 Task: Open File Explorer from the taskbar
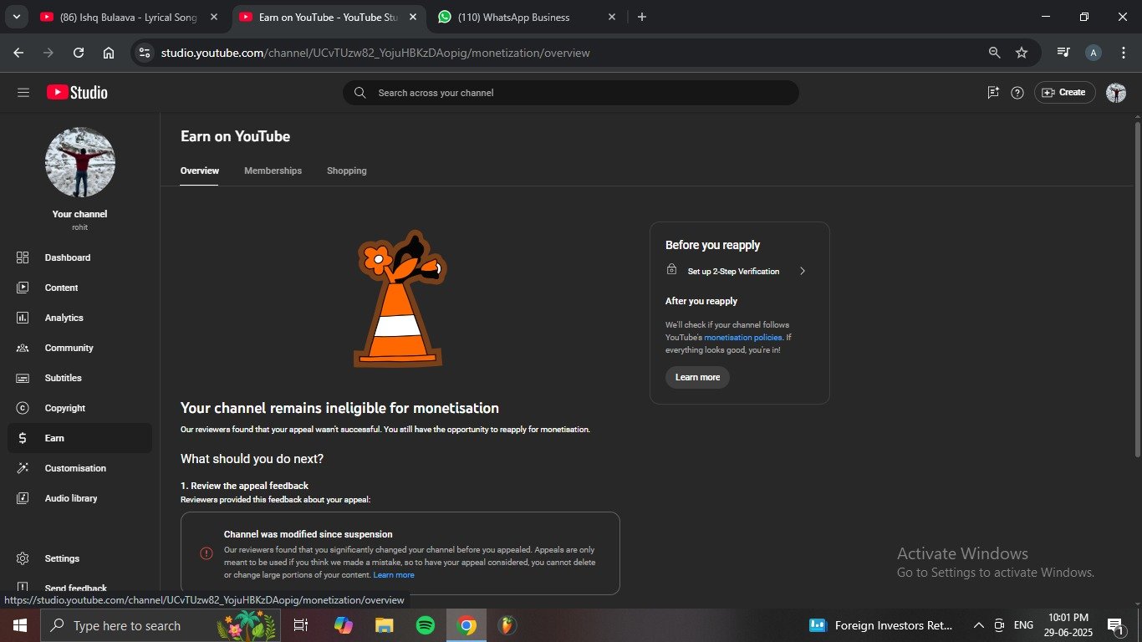tap(384, 625)
